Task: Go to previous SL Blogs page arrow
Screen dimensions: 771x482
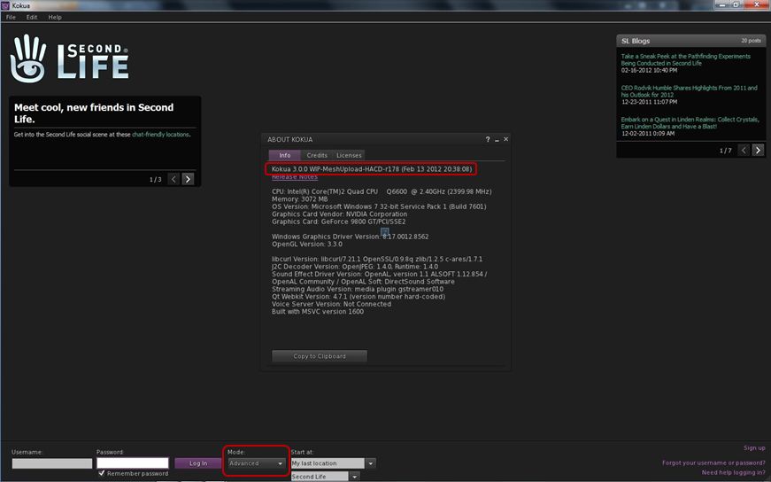Action: tap(744, 151)
